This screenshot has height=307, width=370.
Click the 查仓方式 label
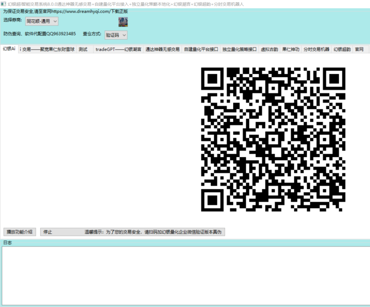(92, 34)
